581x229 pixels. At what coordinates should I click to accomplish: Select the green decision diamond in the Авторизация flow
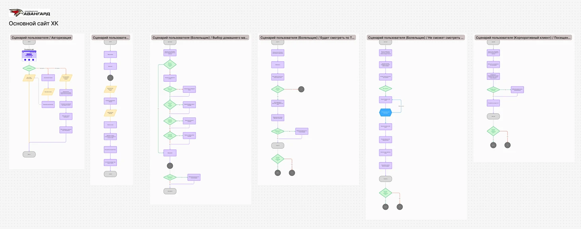tap(29, 68)
